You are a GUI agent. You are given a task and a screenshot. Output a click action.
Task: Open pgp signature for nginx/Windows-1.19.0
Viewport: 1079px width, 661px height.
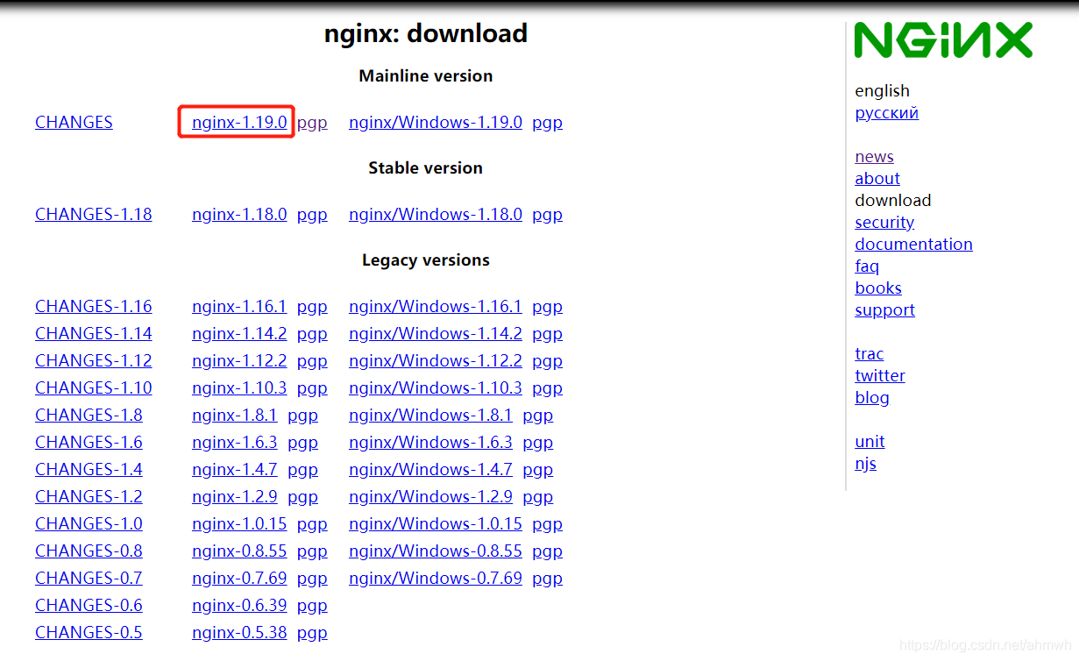pos(547,123)
